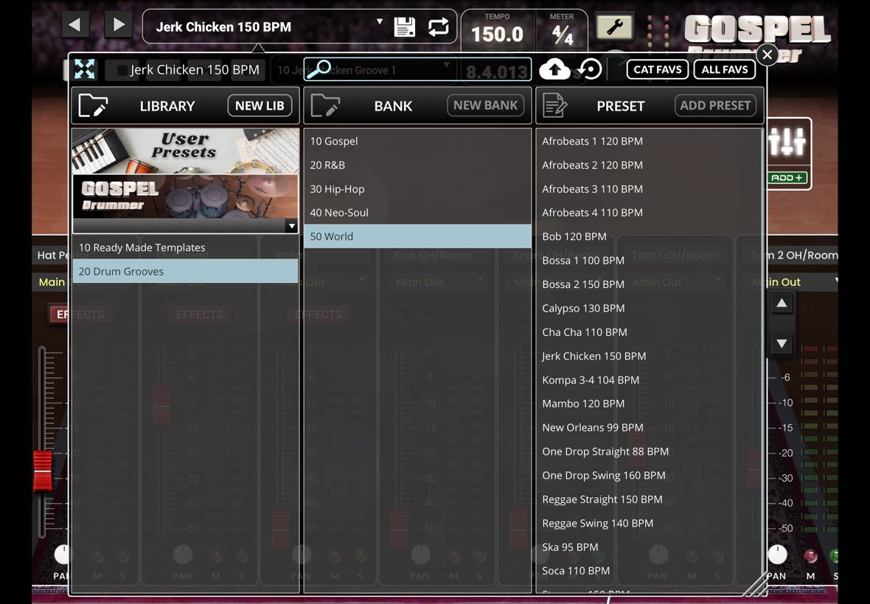Select 20 Drum Grooves category

(185, 272)
